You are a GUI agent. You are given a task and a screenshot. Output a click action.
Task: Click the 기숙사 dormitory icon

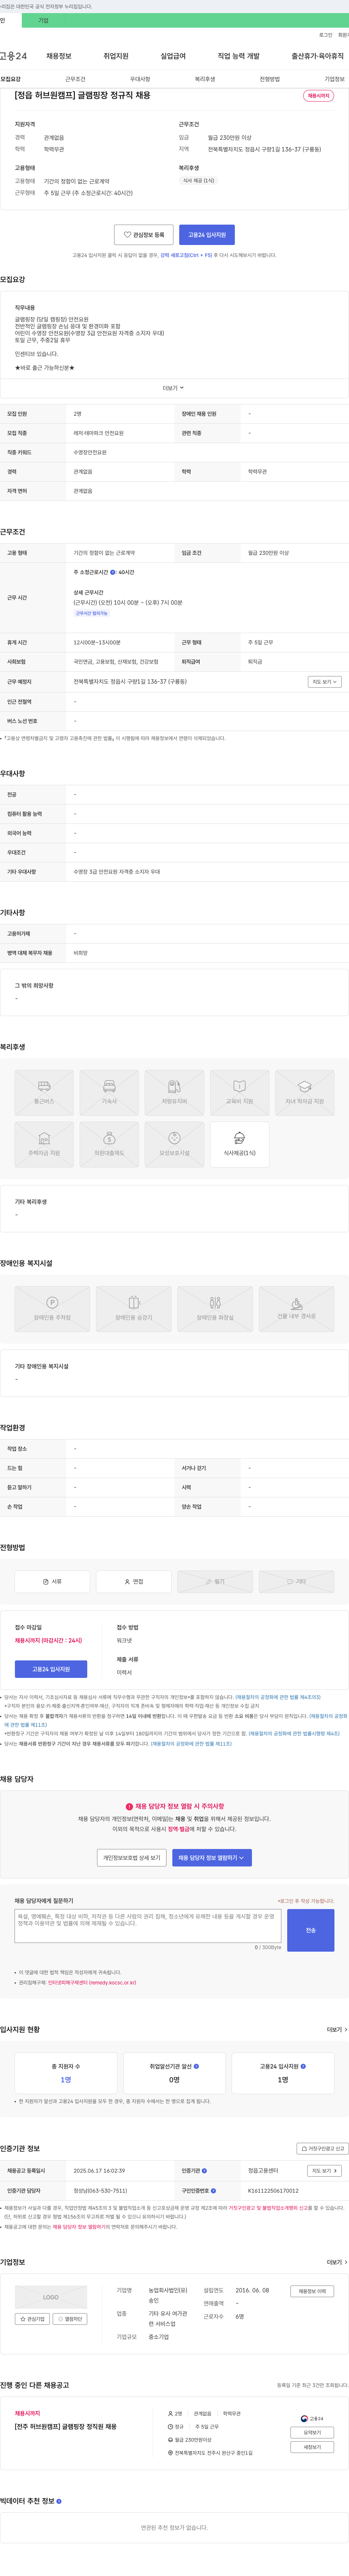pyautogui.click(x=109, y=1092)
